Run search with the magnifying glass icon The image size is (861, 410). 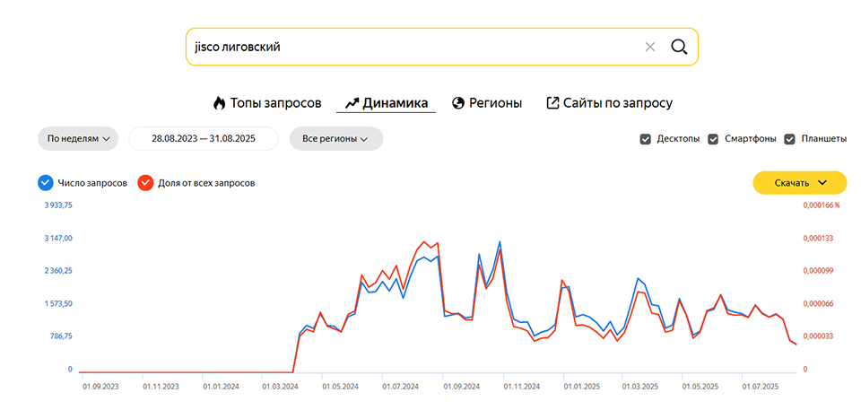(x=679, y=48)
